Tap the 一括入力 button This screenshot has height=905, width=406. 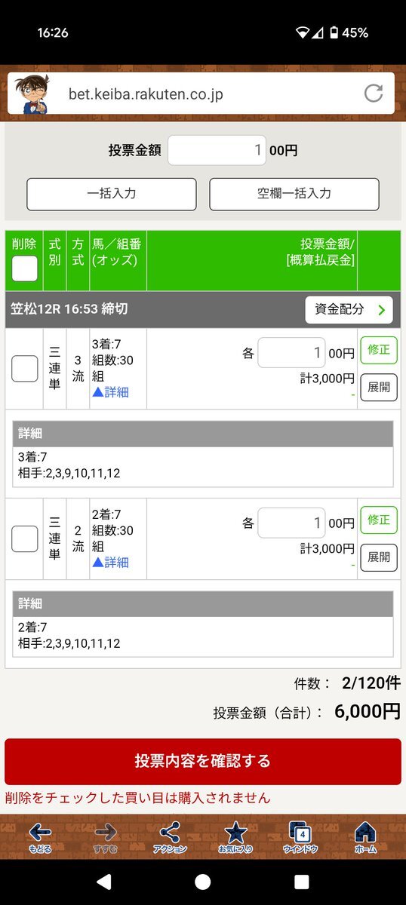[112, 194]
